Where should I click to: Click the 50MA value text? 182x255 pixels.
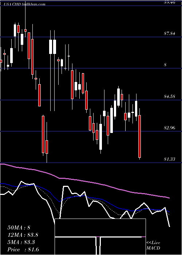19,228
